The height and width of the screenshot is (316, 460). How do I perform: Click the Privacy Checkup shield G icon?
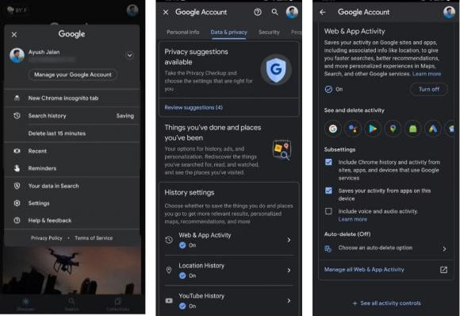(x=276, y=70)
